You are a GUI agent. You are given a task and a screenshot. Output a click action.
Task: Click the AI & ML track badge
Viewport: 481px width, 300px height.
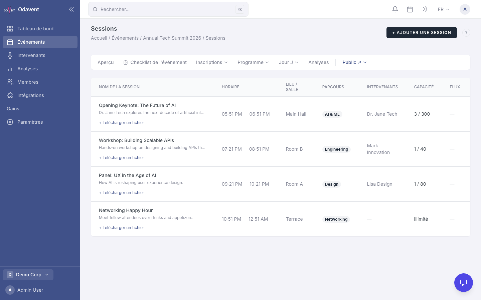coord(332,114)
